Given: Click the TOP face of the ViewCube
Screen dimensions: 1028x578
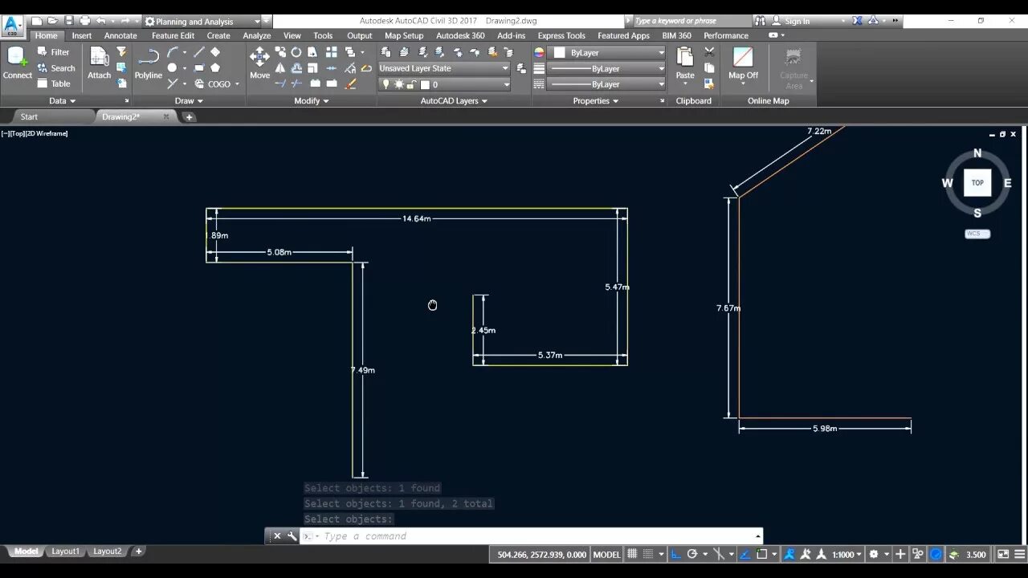Looking at the screenshot, I should tap(977, 182).
